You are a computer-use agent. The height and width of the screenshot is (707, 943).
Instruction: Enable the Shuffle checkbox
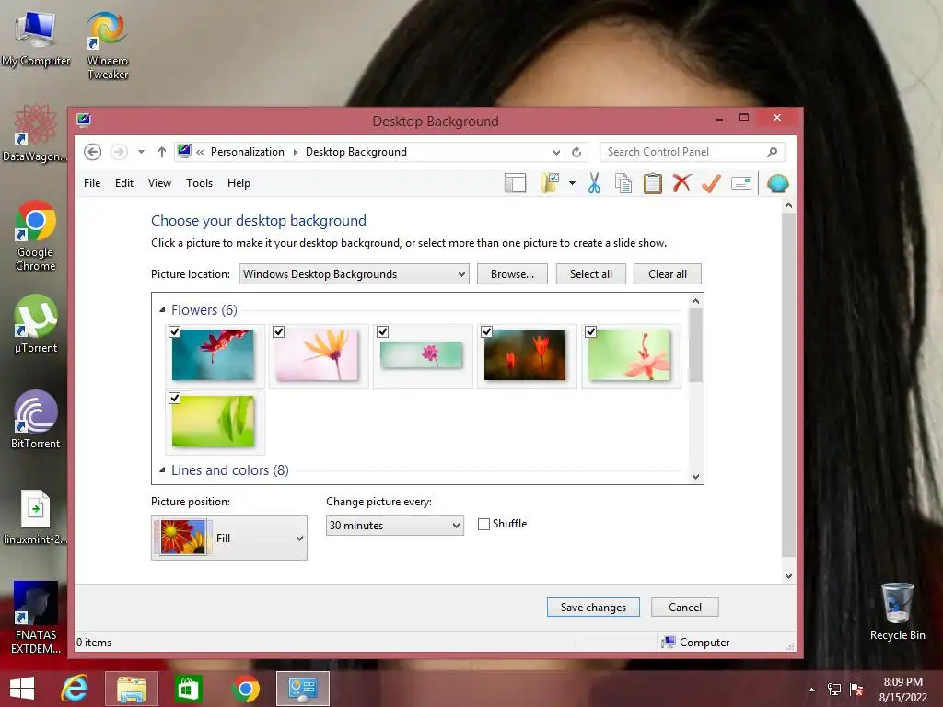click(483, 524)
